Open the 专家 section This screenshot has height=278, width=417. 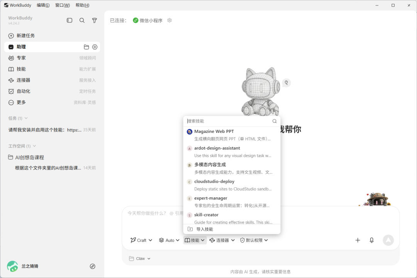(x=52, y=58)
